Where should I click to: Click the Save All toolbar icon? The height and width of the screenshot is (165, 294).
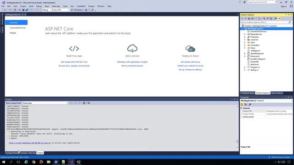(x=27, y=10)
